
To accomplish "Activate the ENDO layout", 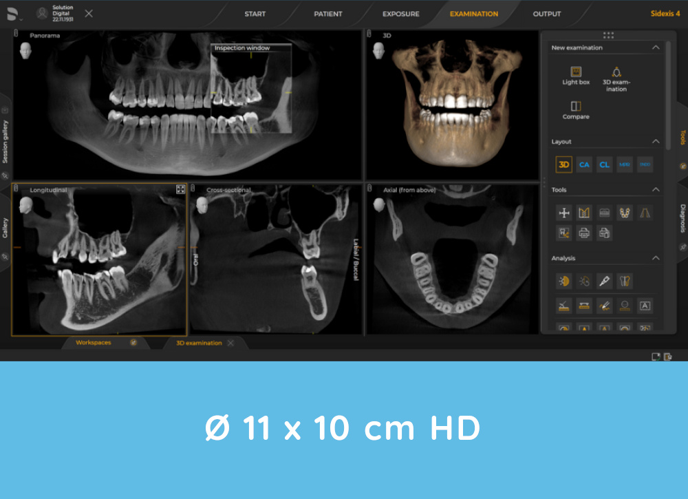I will point(645,164).
